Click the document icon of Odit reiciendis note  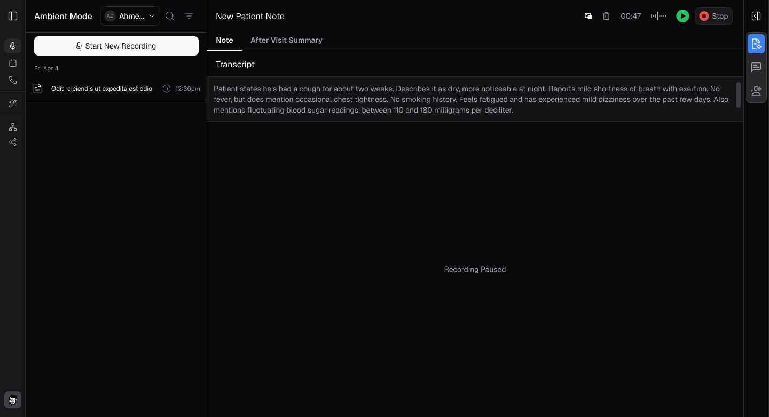pyautogui.click(x=37, y=89)
